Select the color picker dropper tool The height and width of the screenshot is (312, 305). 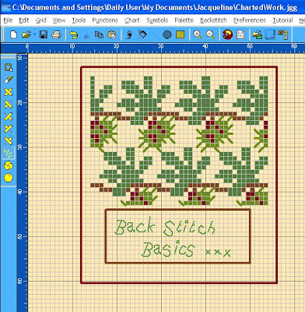(128, 34)
